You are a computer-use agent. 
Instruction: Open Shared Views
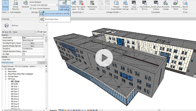pyautogui.click(x=185, y=5)
